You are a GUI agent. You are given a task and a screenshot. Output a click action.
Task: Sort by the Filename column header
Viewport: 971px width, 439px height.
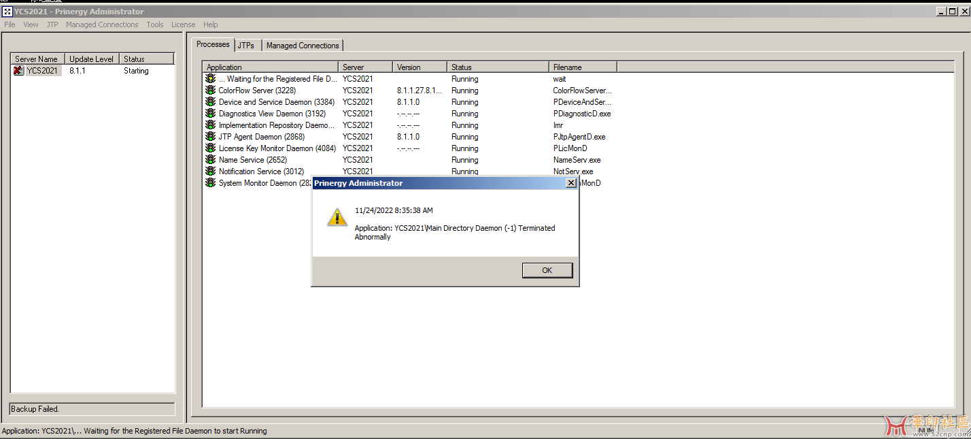click(x=583, y=67)
